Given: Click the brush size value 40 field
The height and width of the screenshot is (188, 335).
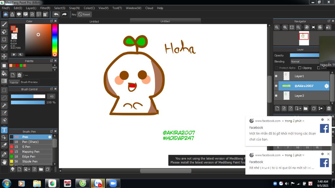Looking at the screenshot, I should 51,96.
